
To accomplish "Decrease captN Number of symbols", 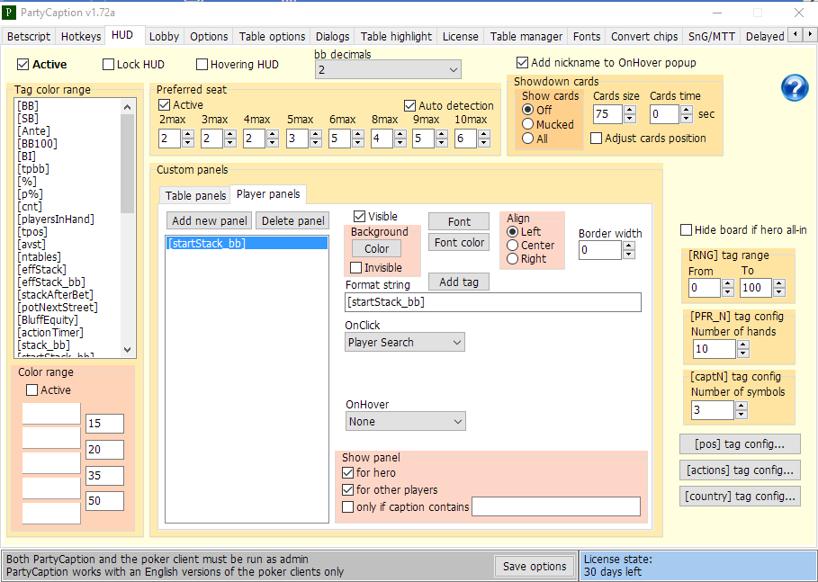I will (741, 415).
